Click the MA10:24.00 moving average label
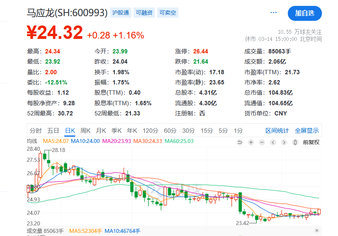Viewport: 338px width, 236px height. coord(85,141)
